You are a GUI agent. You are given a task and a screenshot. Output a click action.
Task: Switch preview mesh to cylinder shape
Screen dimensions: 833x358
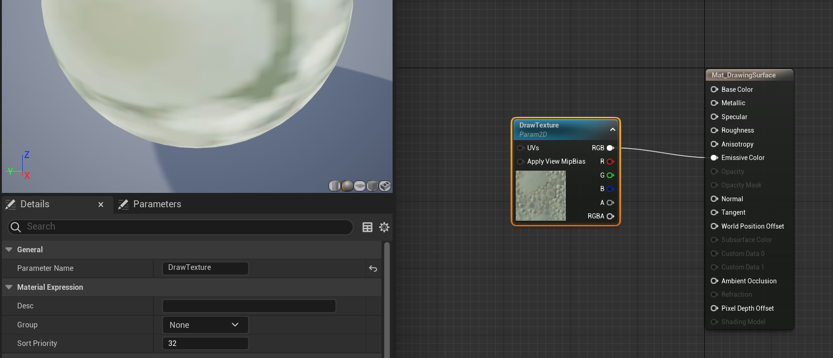pos(335,186)
